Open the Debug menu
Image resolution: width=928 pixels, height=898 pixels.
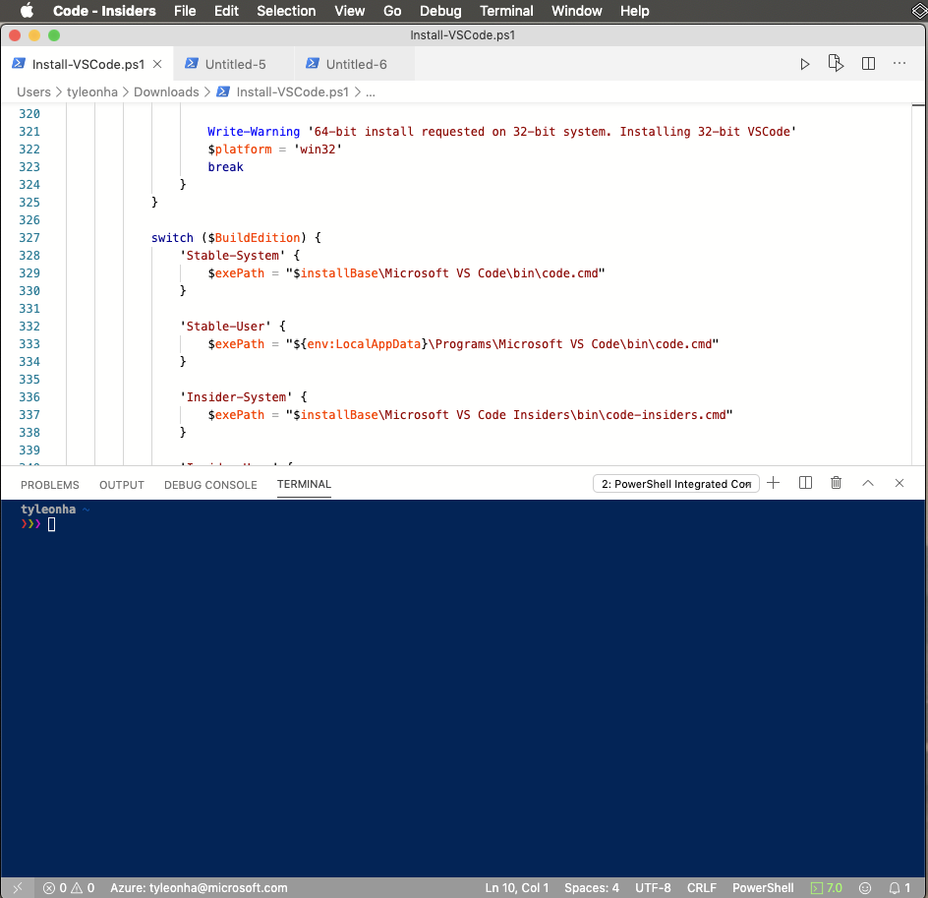439,11
